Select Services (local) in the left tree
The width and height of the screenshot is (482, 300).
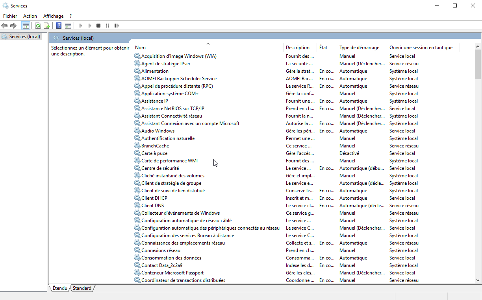click(x=24, y=37)
